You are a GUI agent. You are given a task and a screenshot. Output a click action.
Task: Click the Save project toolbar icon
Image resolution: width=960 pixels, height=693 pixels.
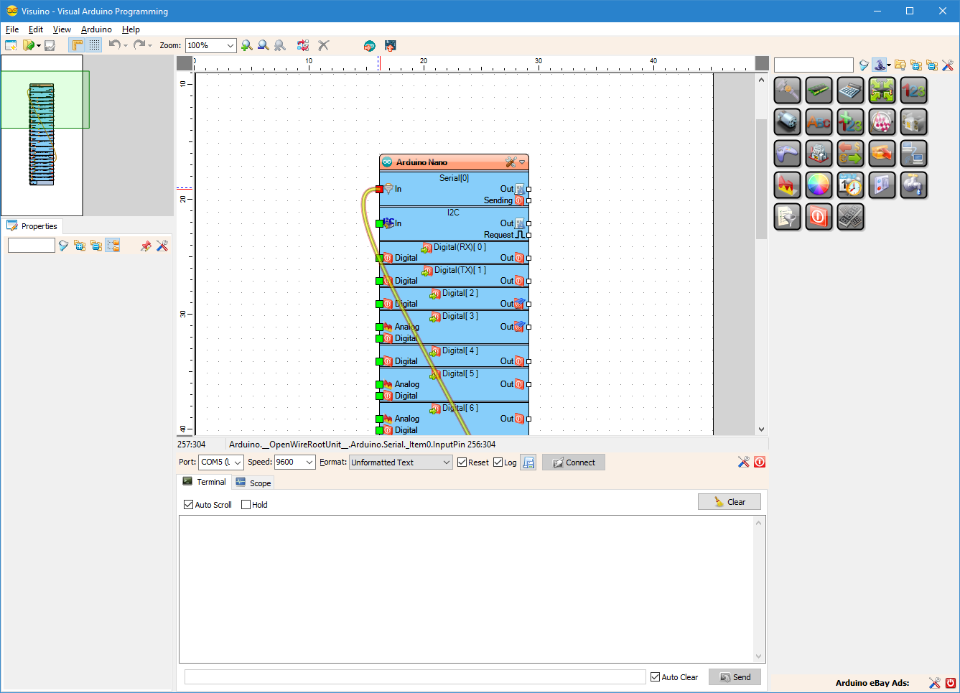(50, 45)
